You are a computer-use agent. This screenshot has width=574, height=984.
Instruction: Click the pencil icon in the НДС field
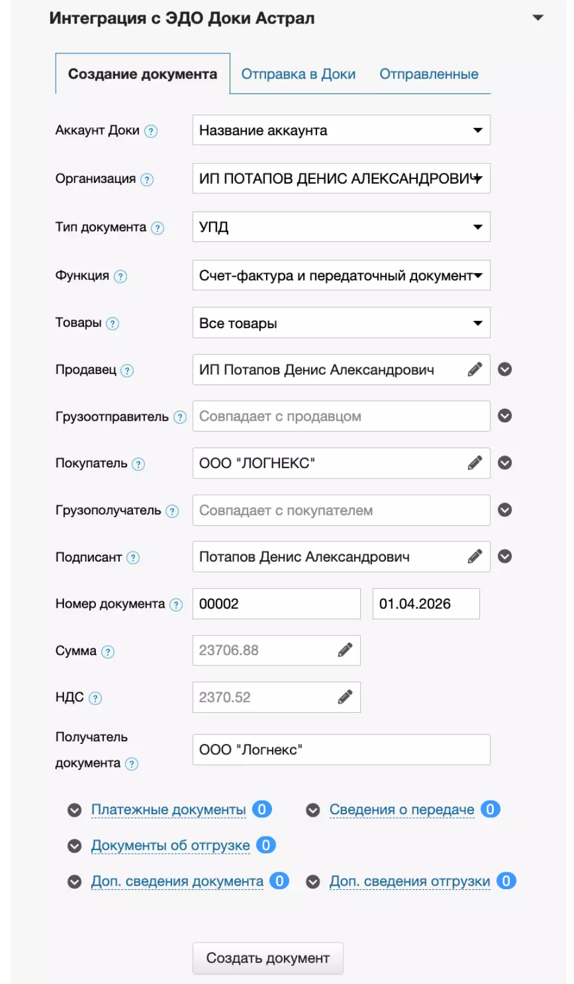(345, 697)
